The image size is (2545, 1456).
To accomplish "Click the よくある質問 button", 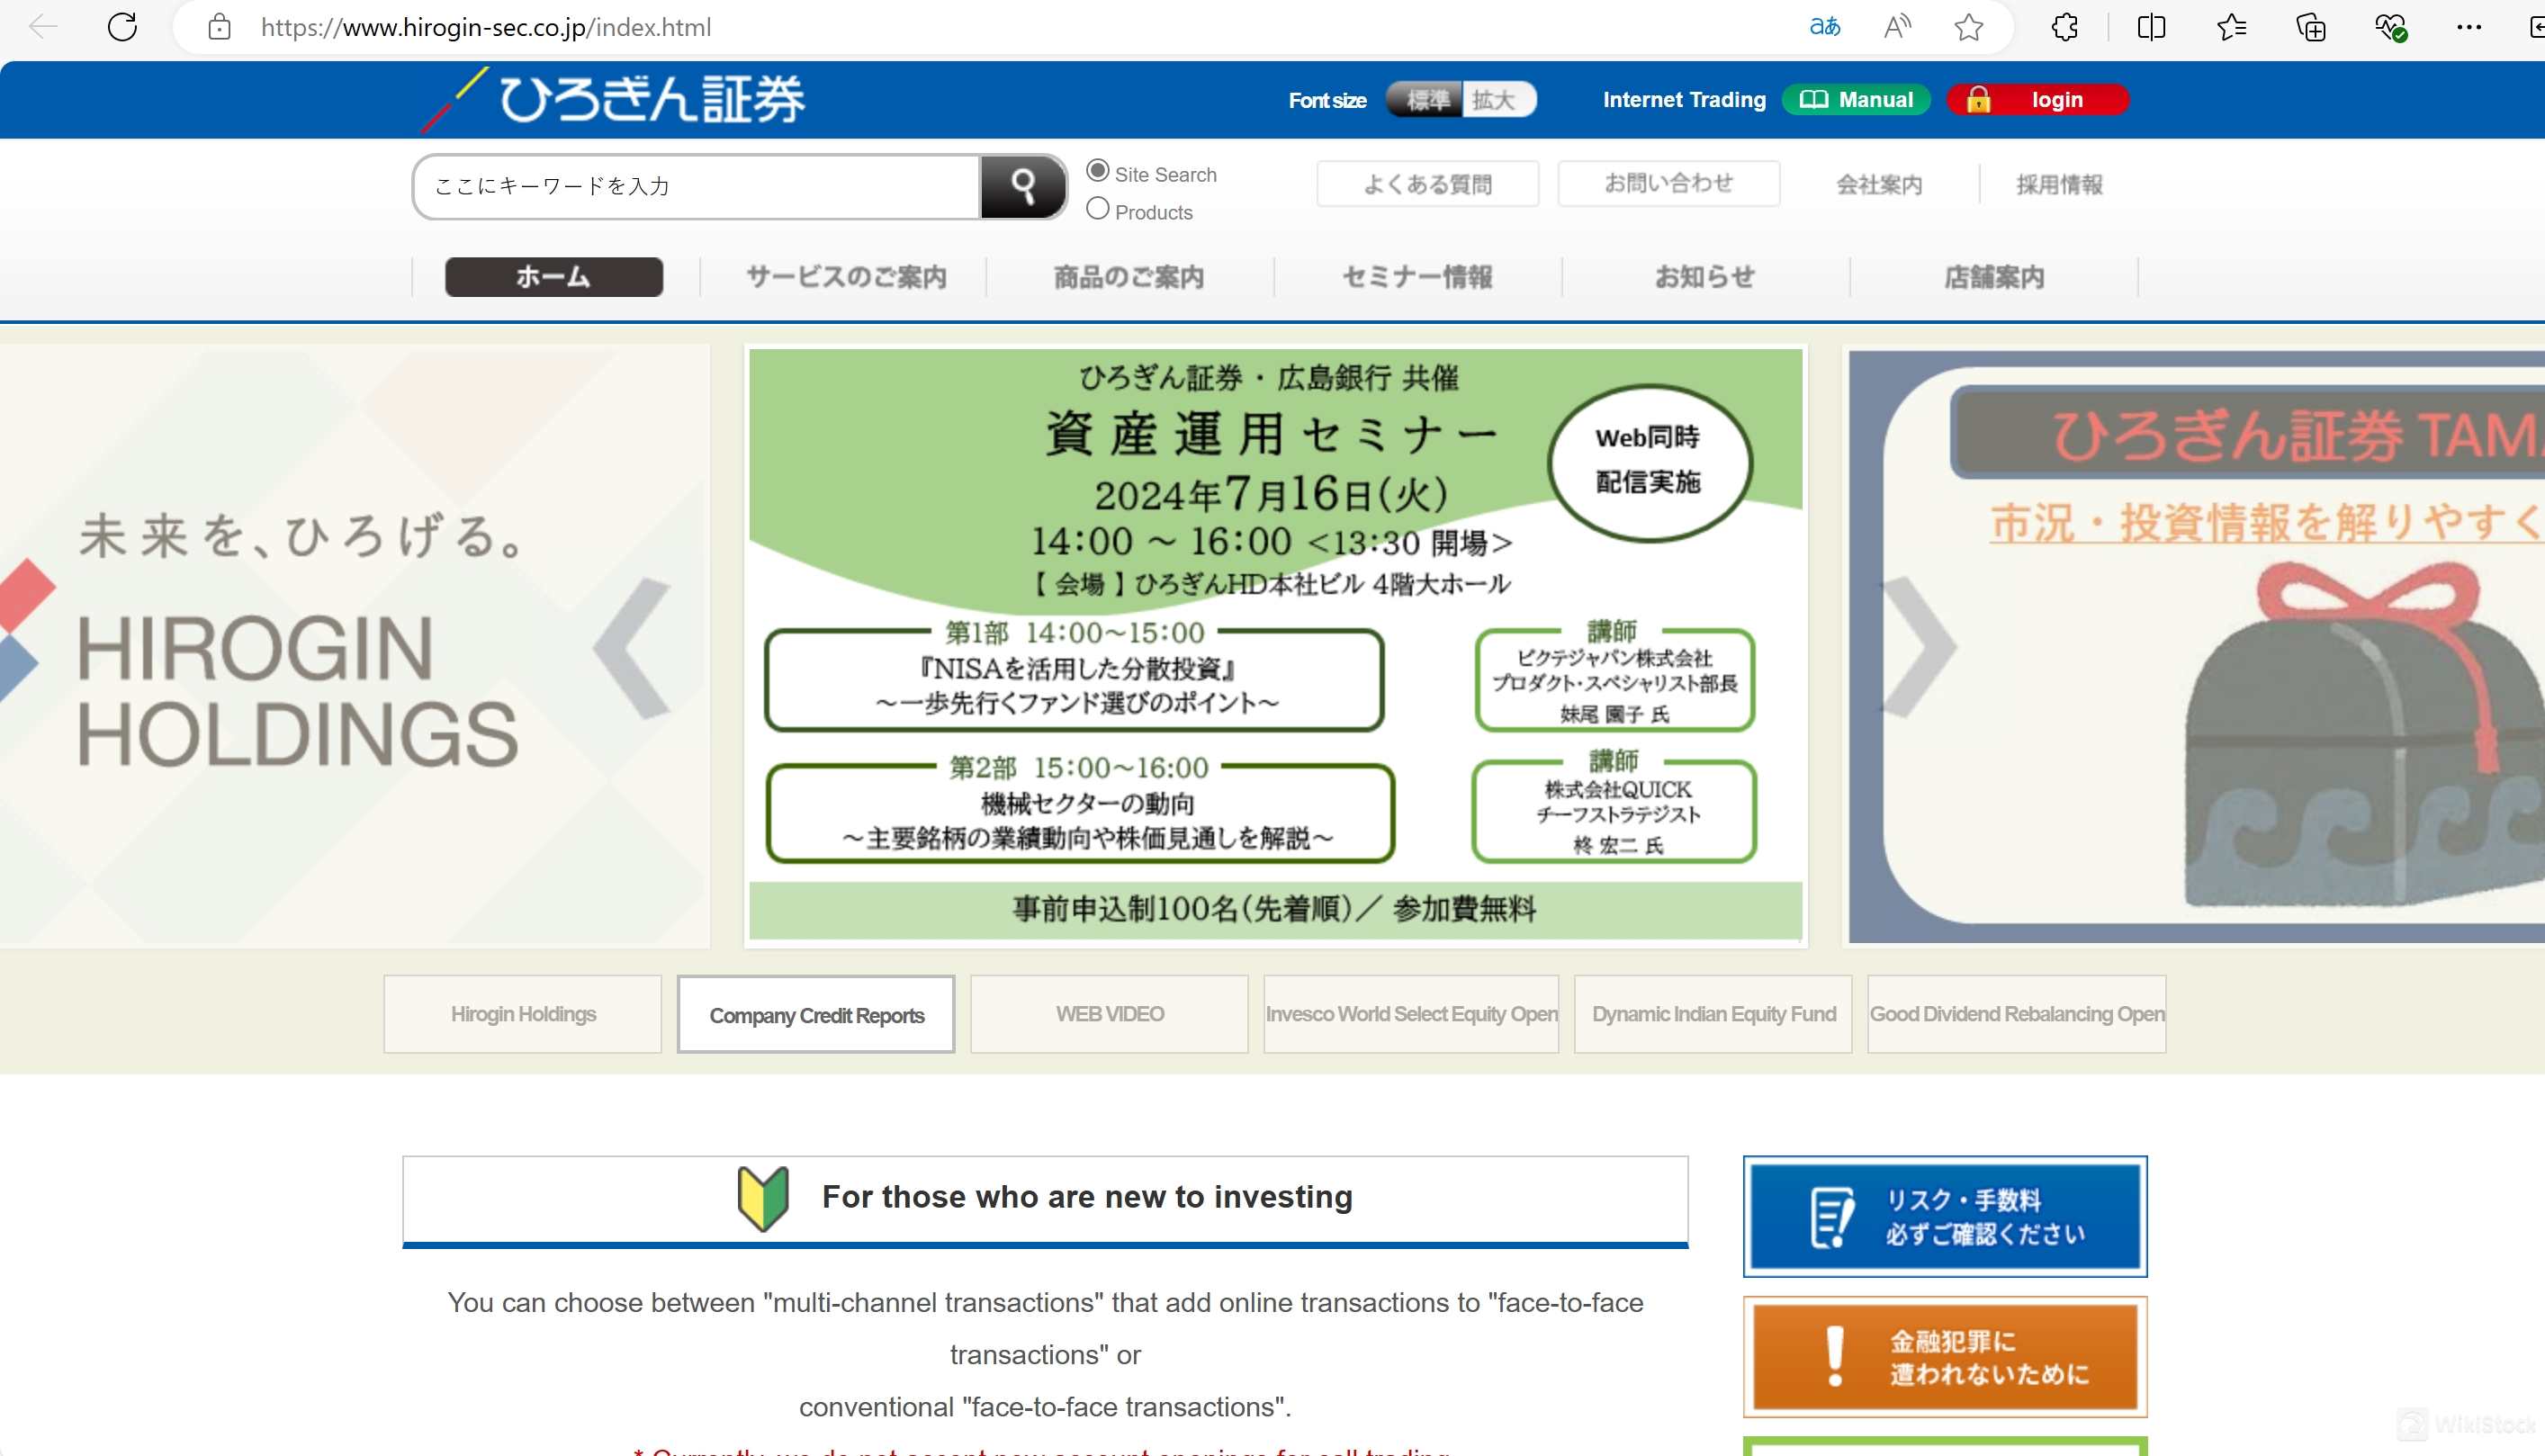I will (1427, 184).
